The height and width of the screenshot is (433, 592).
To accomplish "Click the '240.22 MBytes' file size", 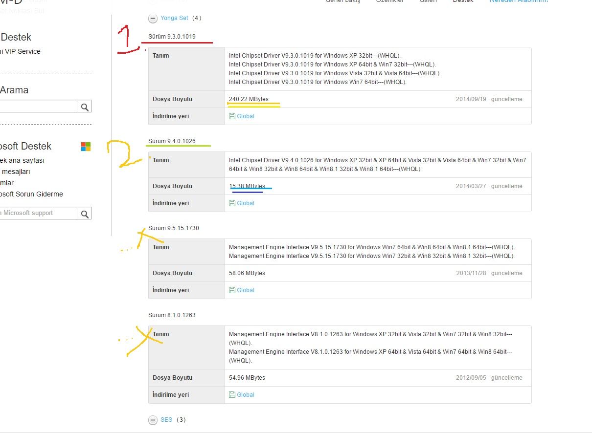I will (249, 99).
